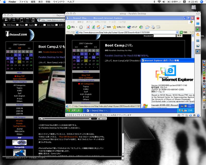Open the Blog TOP link in the Mac browser sidebar
Screen dimensions: 206x165
click(x=21, y=76)
